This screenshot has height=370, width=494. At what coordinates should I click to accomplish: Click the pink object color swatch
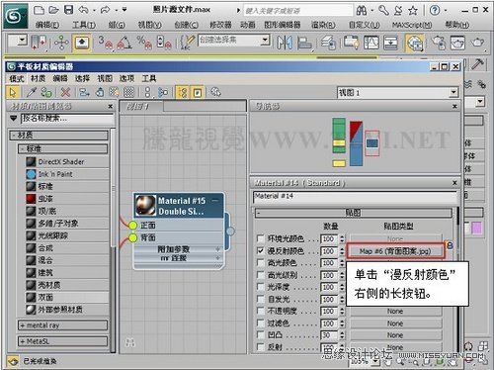click(x=477, y=228)
